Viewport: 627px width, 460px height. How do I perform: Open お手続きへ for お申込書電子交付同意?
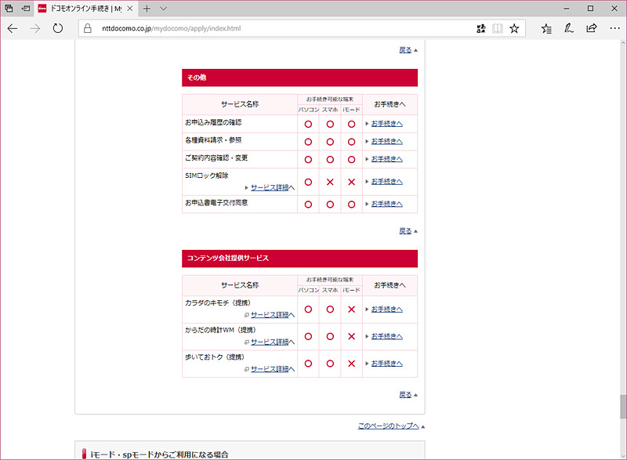[x=386, y=204]
